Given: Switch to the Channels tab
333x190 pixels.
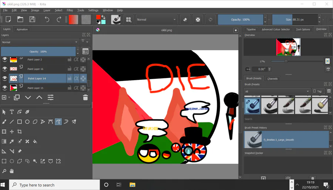Looking at the screenshot, I should tap(272, 79).
